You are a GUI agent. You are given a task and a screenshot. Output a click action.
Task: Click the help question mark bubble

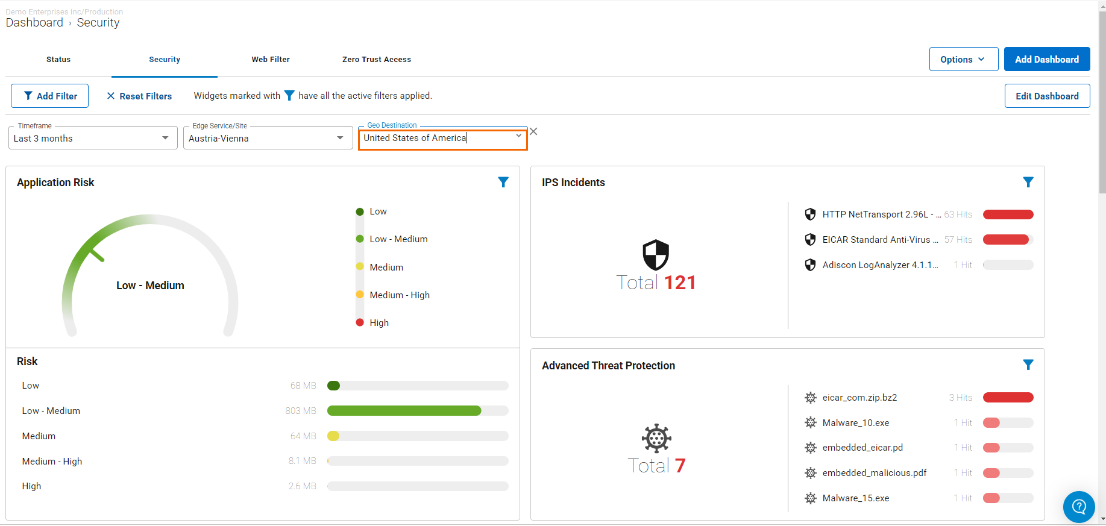pos(1079,507)
